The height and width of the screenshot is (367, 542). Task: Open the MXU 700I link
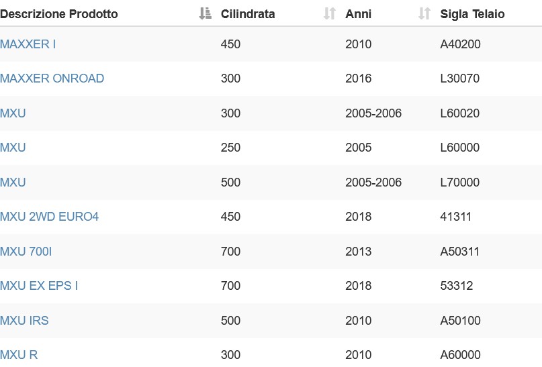coord(26,252)
